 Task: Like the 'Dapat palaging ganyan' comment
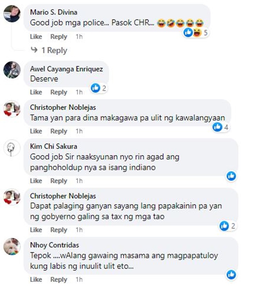(36, 230)
